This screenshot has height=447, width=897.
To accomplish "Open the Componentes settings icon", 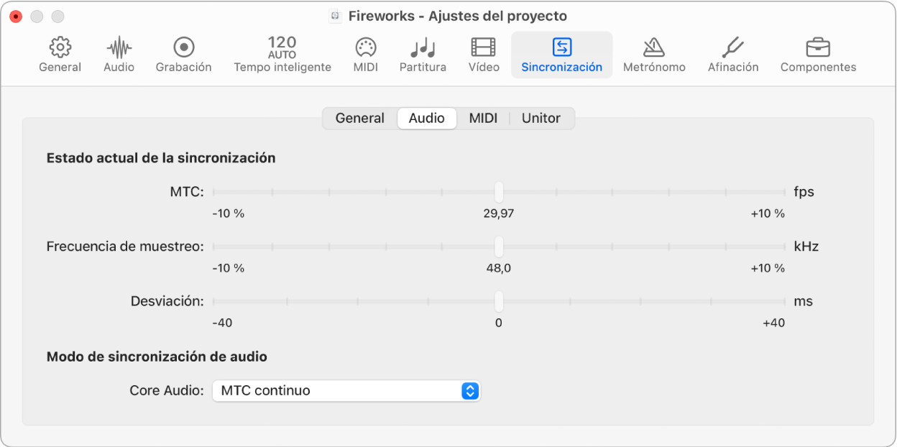I will [818, 55].
